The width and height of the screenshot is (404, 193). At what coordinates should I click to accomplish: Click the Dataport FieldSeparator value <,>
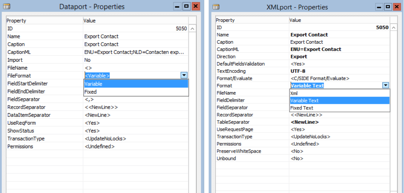click(89, 99)
